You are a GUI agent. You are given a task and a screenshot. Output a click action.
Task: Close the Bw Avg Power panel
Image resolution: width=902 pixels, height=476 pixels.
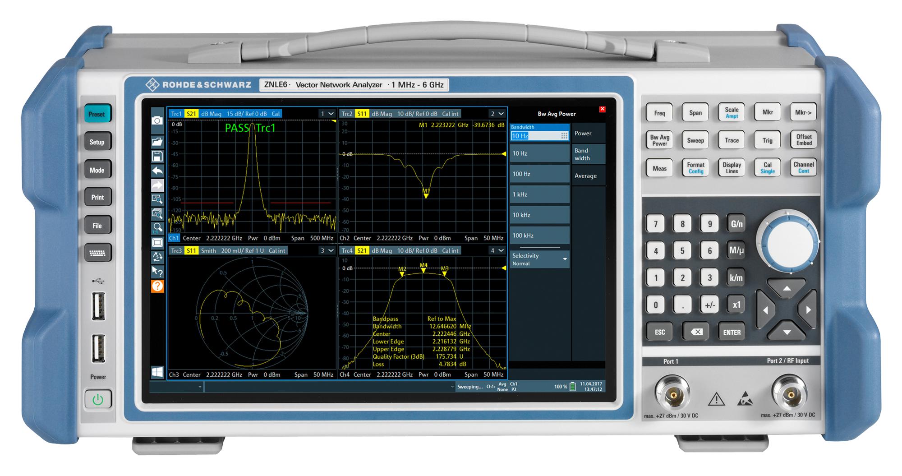tap(602, 109)
